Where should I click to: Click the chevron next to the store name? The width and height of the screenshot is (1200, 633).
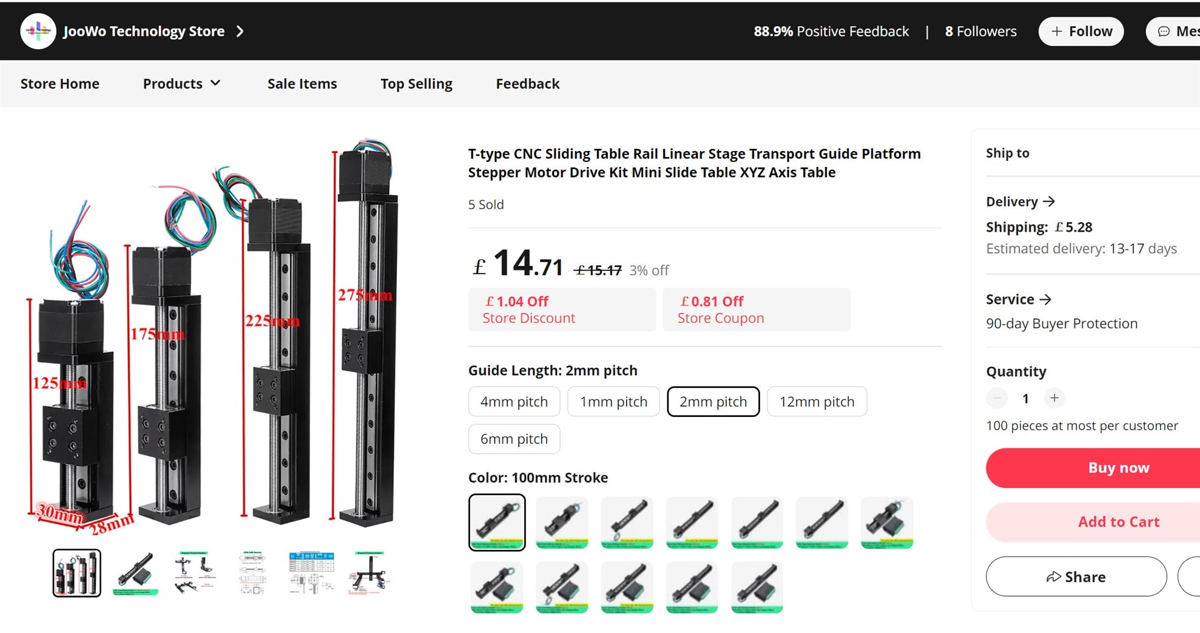click(x=240, y=32)
